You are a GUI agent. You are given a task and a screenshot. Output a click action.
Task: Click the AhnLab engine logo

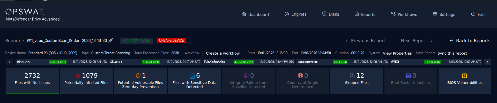click(x=23, y=62)
